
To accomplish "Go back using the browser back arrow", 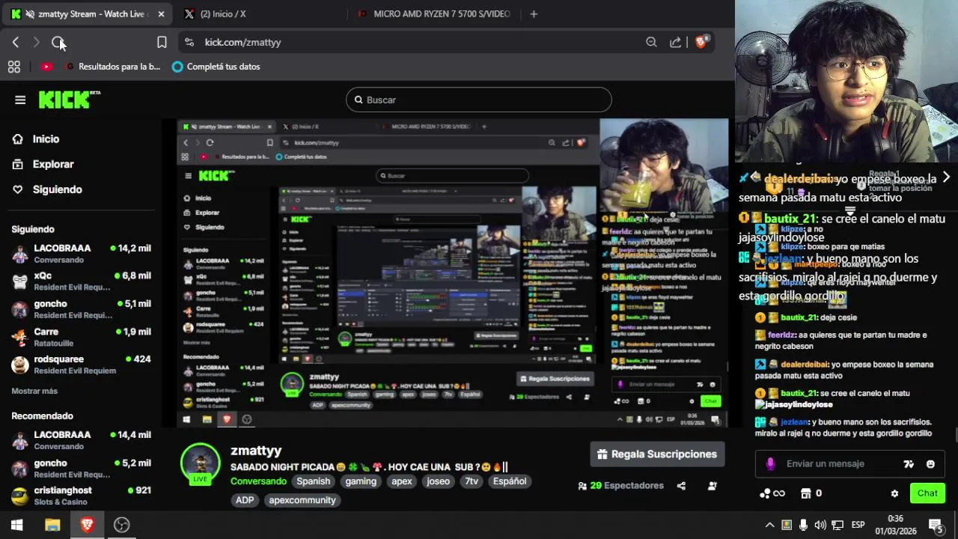I will pos(16,43).
